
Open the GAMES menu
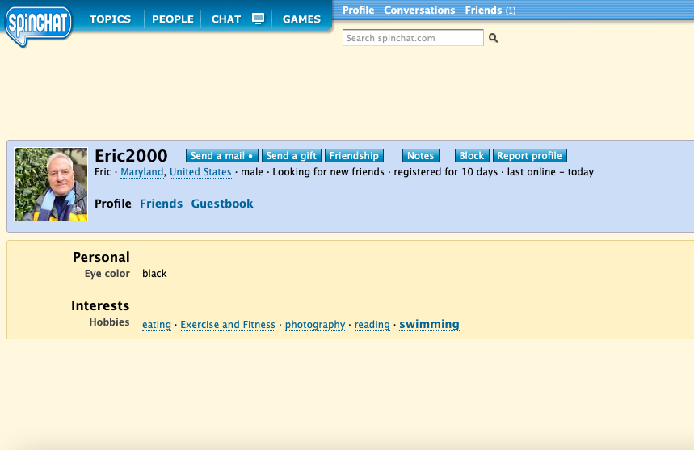click(301, 19)
